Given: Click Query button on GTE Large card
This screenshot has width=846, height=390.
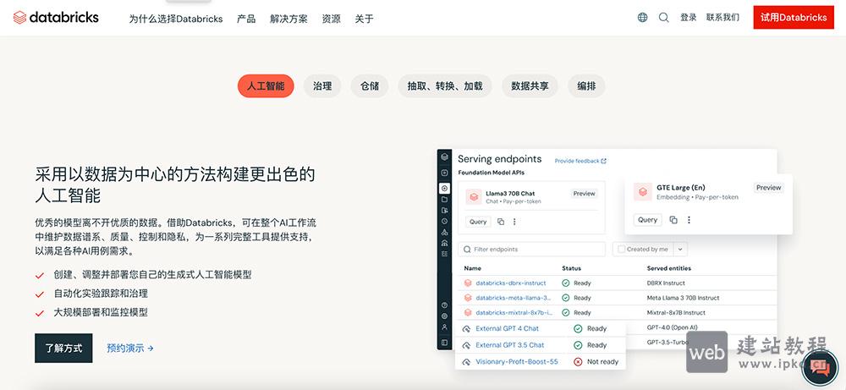Looking at the screenshot, I should tap(647, 220).
